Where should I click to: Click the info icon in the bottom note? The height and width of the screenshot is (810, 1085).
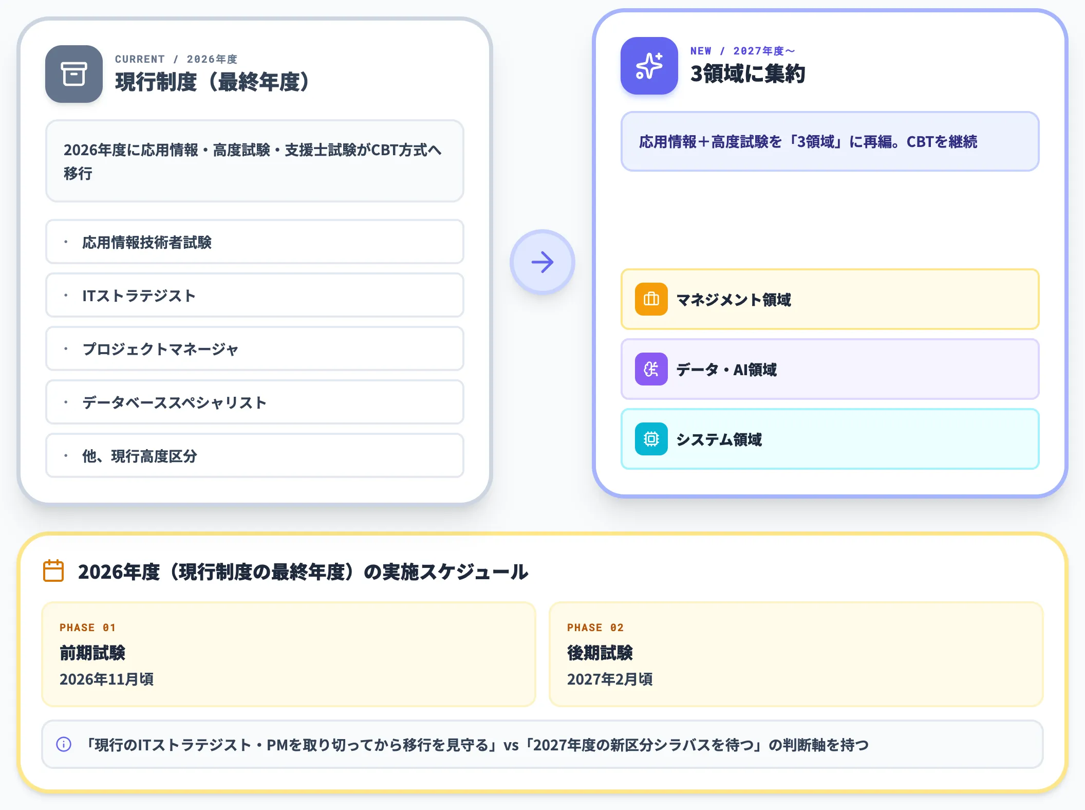coord(64,744)
